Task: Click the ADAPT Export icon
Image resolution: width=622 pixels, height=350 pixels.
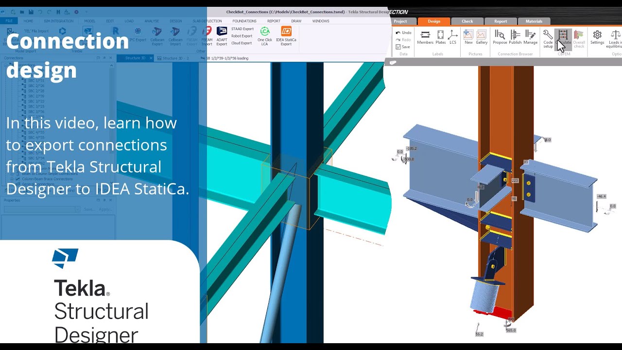Action: 222,32
